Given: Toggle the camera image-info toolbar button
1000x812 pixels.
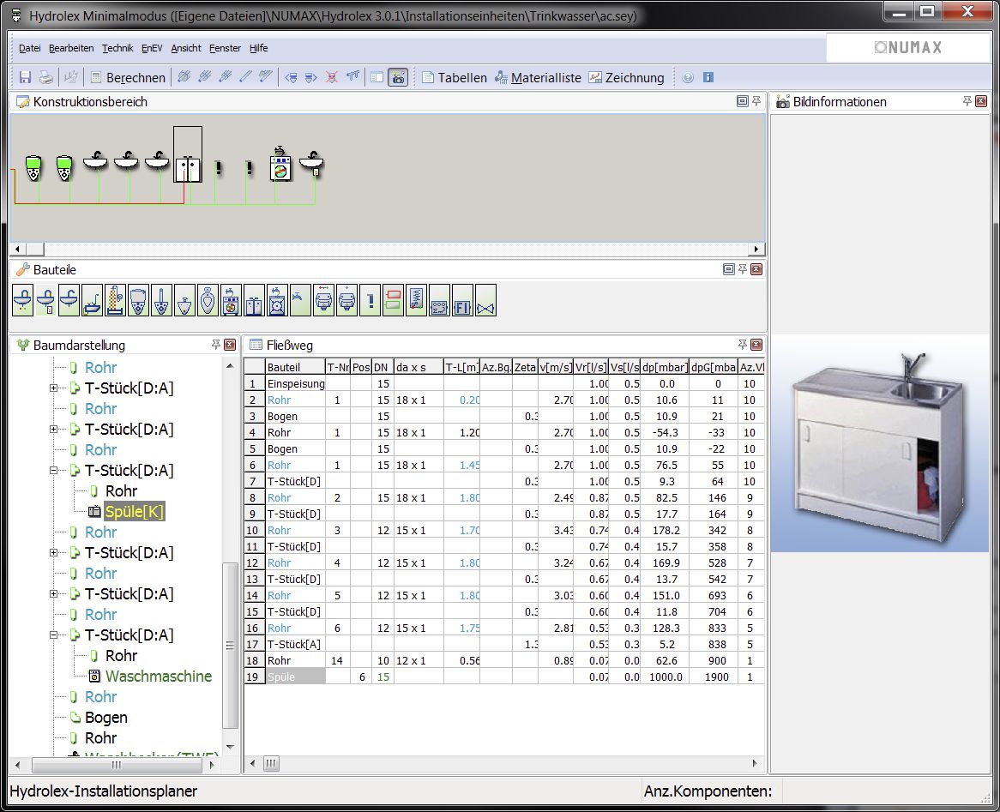Looking at the screenshot, I should (x=397, y=77).
